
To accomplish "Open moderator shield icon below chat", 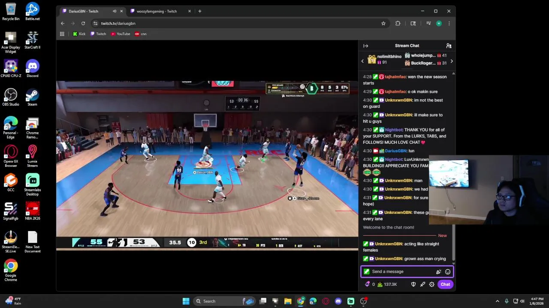I will pos(413,284).
